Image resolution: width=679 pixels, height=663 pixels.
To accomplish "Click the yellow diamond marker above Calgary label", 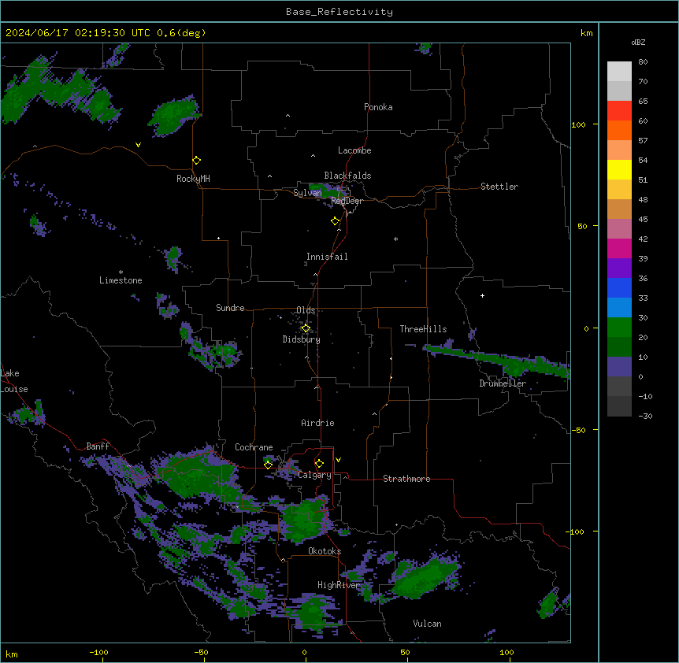I will point(319,464).
